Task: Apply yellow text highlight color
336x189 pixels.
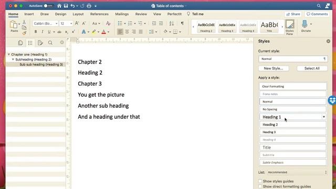Action: [x=94, y=31]
